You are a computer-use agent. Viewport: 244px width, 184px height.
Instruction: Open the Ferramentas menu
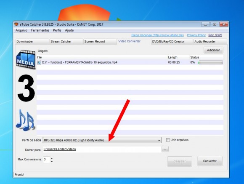pyautogui.click(x=40, y=30)
